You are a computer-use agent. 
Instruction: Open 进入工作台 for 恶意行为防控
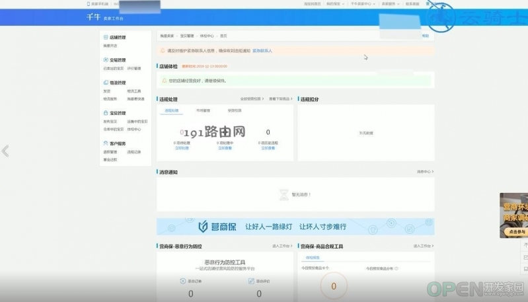pos(282,246)
